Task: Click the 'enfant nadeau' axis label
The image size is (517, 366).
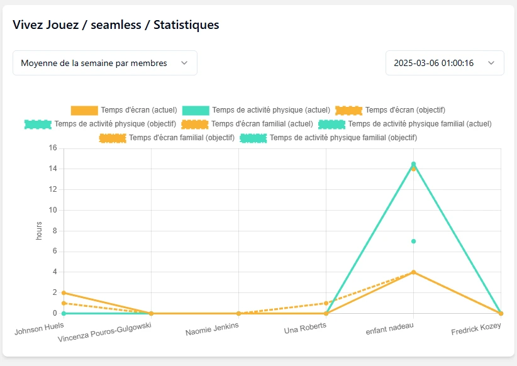Action: point(390,329)
